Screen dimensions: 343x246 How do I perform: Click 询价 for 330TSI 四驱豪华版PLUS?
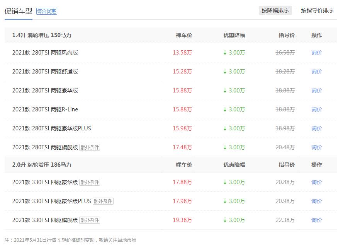[x=316, y=201]
